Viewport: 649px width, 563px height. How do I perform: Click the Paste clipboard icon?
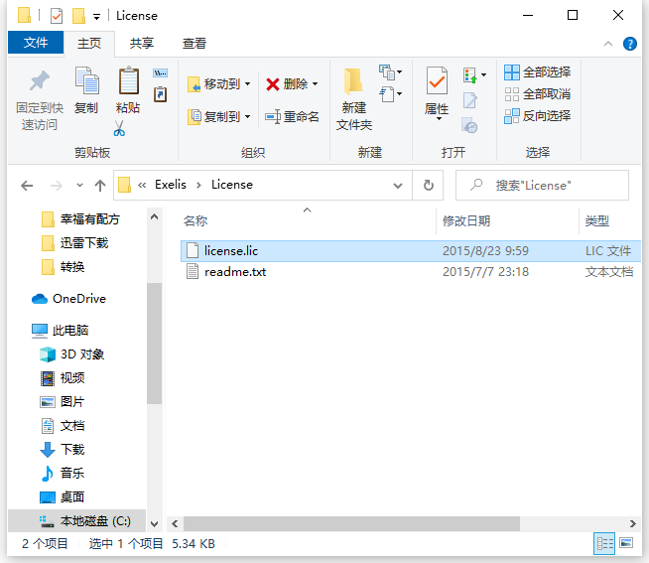pyautogui.click(x=129, y=80)
